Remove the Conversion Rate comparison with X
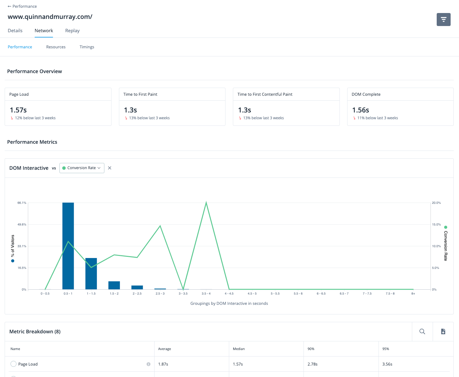459x377 pixels. click(110, 168)
